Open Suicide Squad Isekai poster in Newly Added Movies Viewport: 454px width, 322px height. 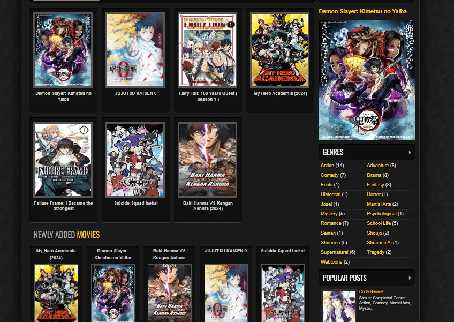coord(283,293)
